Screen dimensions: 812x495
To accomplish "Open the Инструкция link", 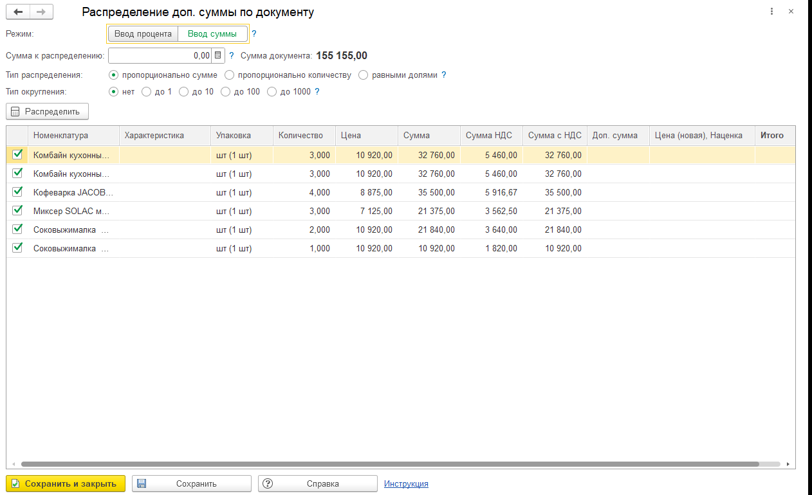I will (406, 484).
